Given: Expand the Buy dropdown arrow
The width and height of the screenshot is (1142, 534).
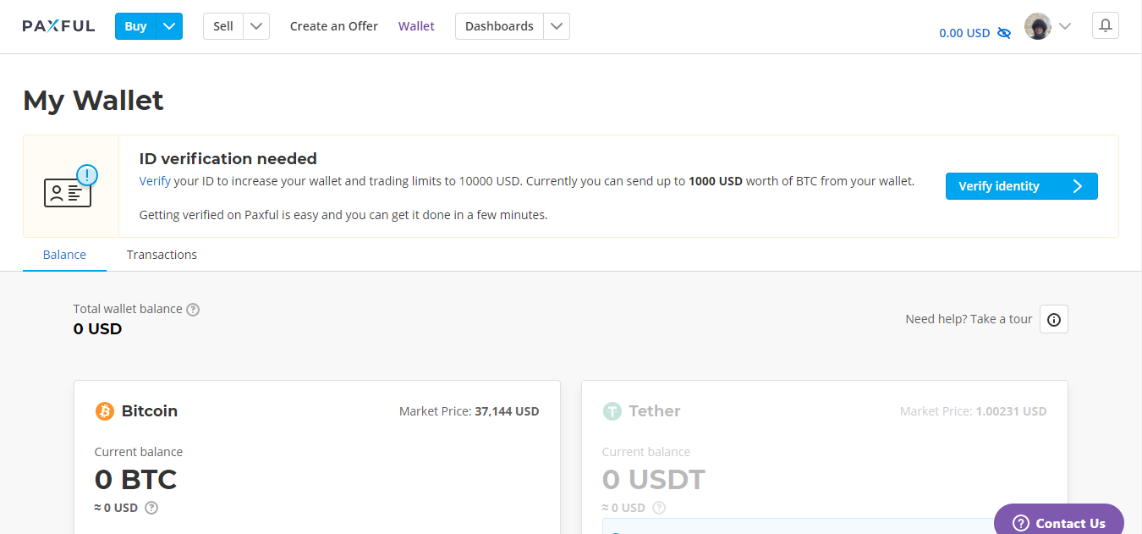Looking at the screenshot, I should tap(169, 26).
